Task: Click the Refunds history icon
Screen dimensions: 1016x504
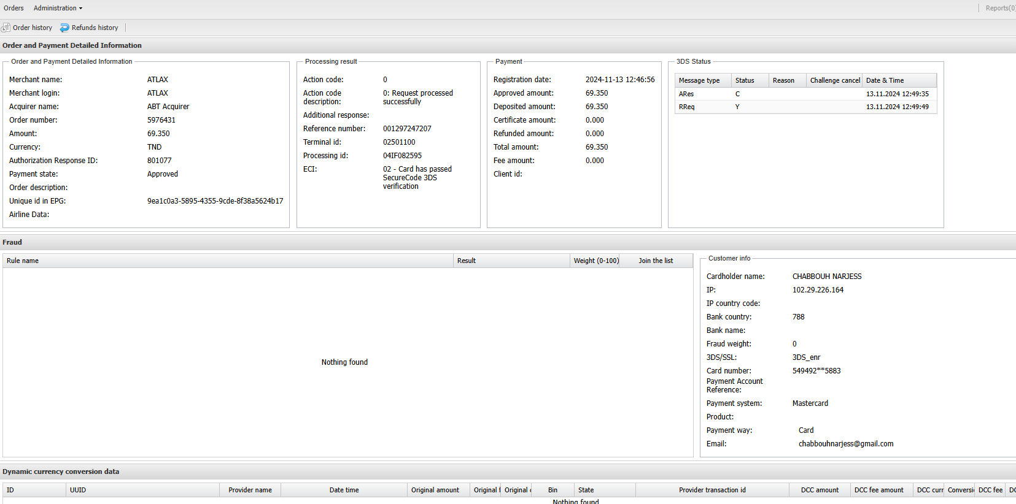Action: [64, 28]
